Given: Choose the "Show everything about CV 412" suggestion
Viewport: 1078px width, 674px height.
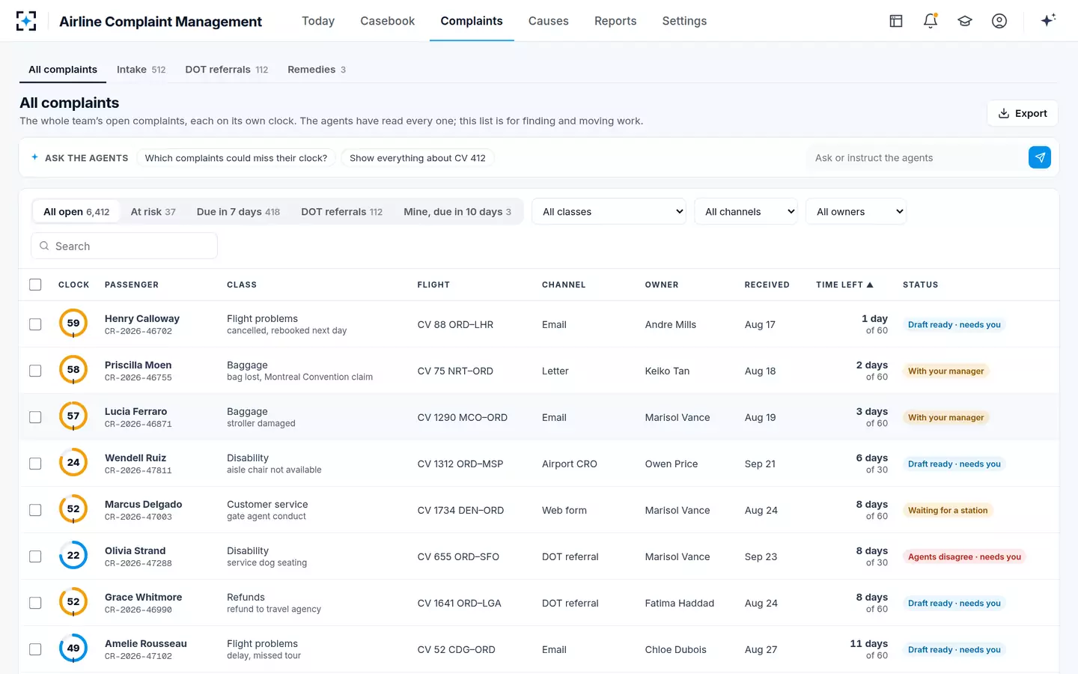Looking at the screenshot, I should point(418,158).
